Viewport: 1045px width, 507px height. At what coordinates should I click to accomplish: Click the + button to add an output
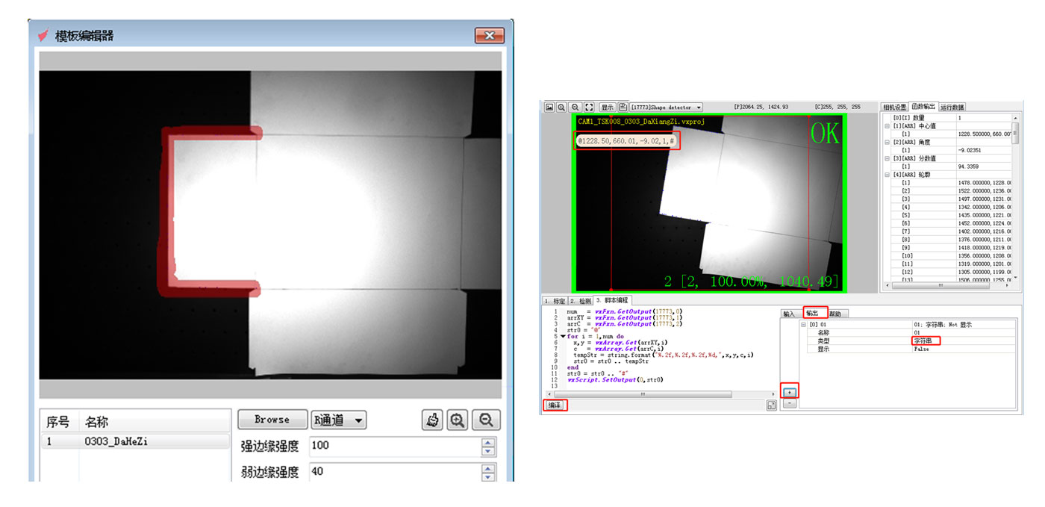(790, 392)
